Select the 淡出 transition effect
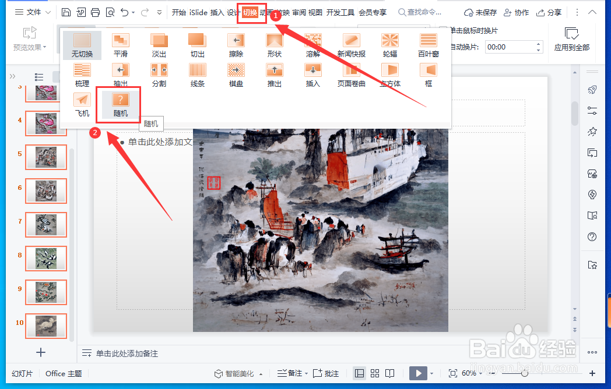Image resolution: width=611 pixels, height=389 pixels. [x=159, y=45]
